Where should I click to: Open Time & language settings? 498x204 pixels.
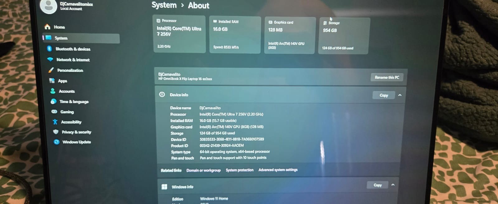[x=74, y=102]
